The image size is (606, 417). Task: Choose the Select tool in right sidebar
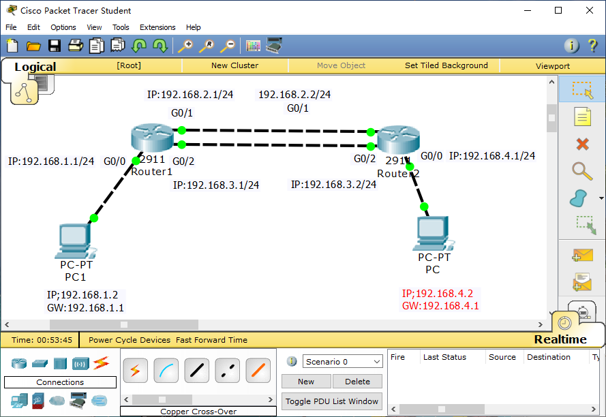pos(582,90)
